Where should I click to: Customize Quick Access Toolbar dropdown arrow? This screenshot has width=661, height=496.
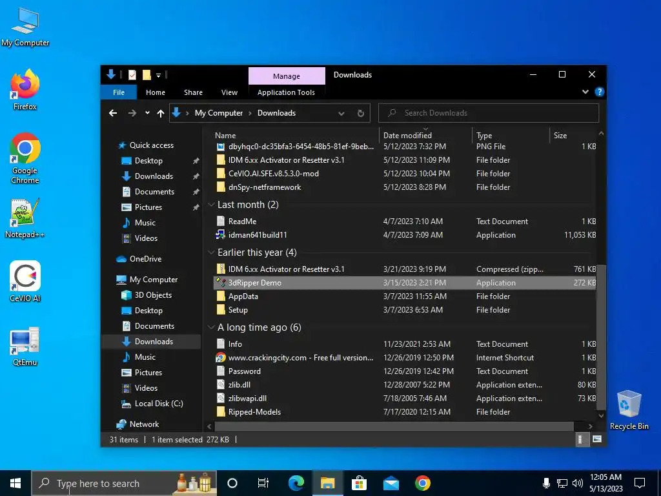pyautogui.click(x=159, y=76)
